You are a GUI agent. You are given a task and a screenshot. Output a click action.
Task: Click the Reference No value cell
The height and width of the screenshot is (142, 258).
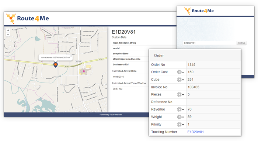(213, 102)
